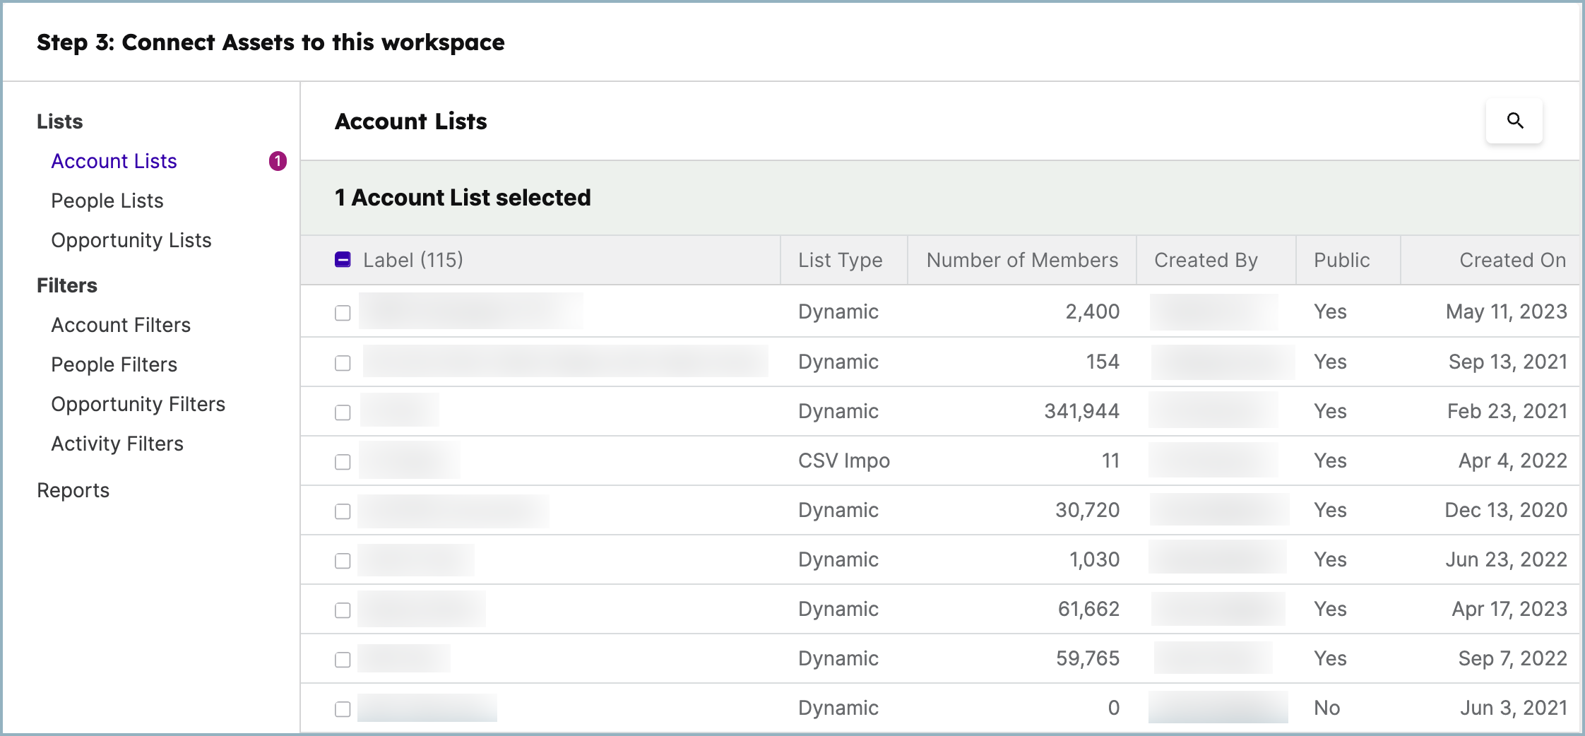Check the CSV Impo list with 11 members
1585x736 pixels.
point(342,461)
